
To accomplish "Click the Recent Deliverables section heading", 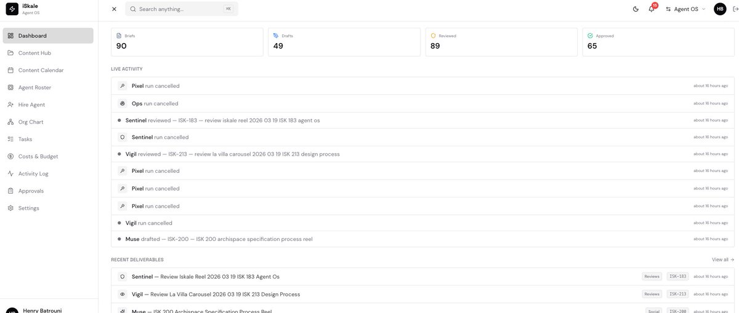I will click(137, 260).
